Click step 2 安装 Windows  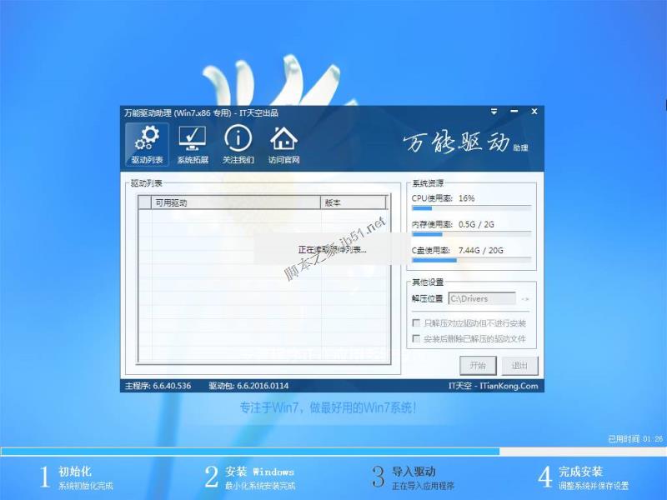(250, 477)
